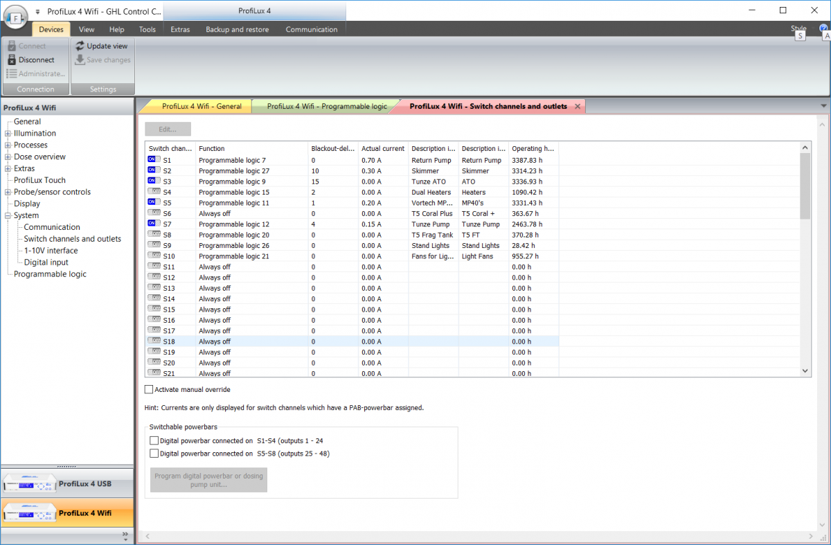This screenshot has height=545, width=831.
Task: Select Communication under System
Action: coord(52,228)
